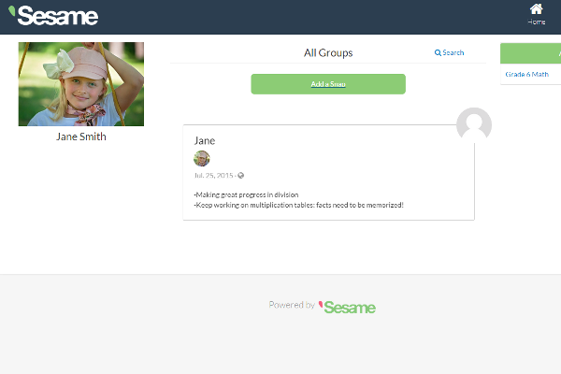Click the Sesame logo in footer

pos(347,307)
